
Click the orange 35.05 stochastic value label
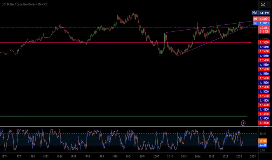(263, 141)
